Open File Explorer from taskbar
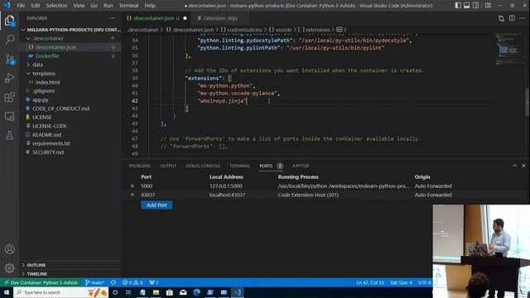This screenshot has height=298, width=530. (x=156, y=292)
